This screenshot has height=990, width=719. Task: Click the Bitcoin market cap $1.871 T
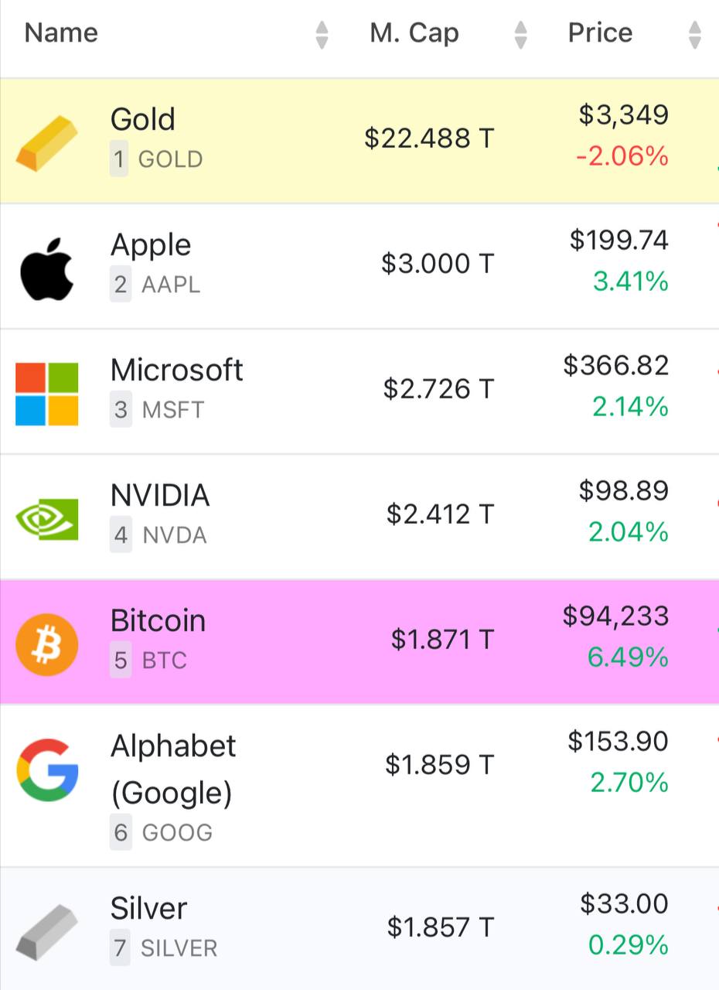(442, 640)
